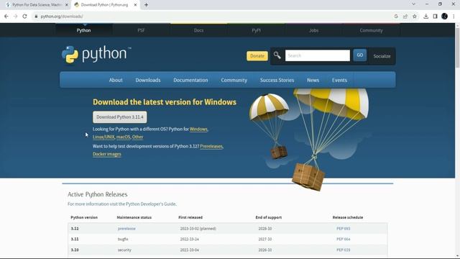Click the Python logo
The image size is (460, 259).
tap(96, 55)
